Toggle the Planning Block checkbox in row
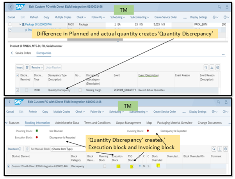This screenshot has width=235, height=179. (x=104, y=166)
